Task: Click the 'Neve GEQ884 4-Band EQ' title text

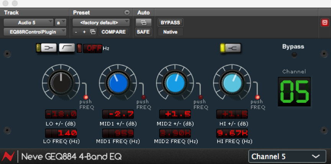Action: 72,157
